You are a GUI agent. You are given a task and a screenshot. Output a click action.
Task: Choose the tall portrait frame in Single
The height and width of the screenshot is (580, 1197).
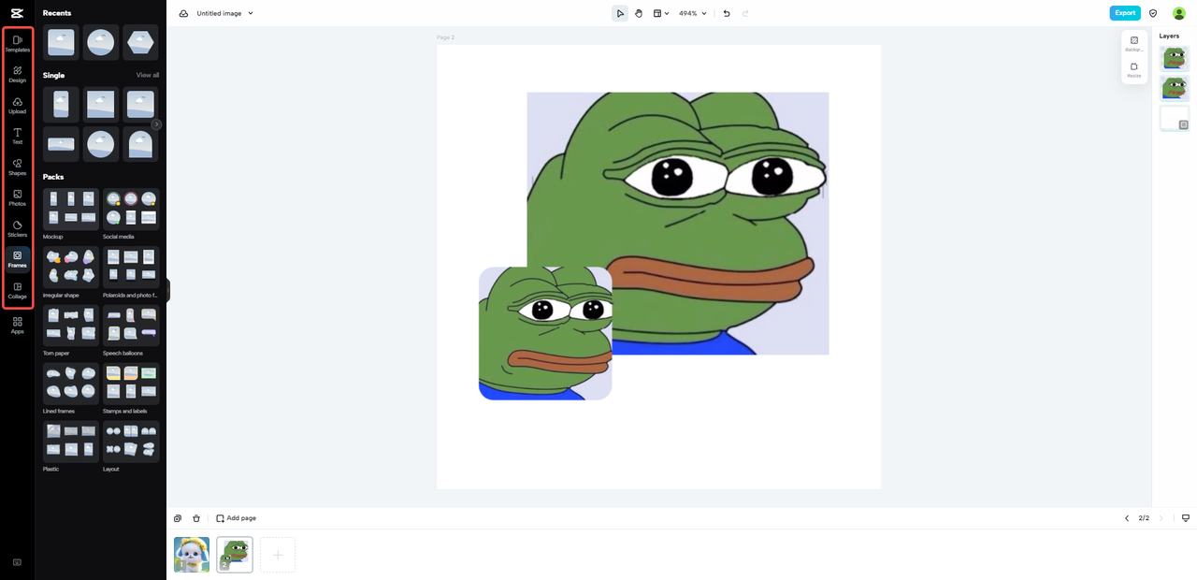coord(61,104)
